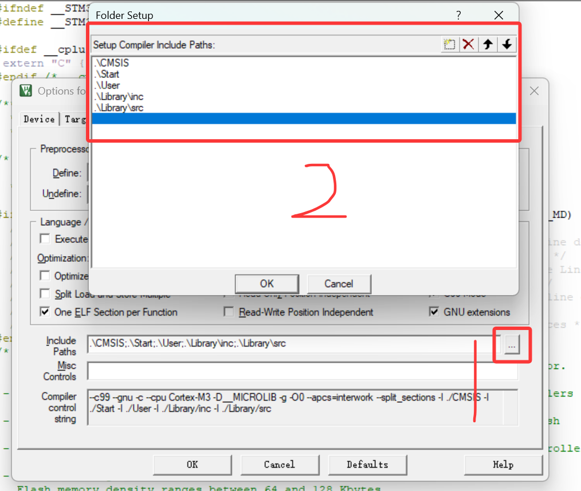Click the insert new path icon
581x491 pixels.
(x=450, y=44)
